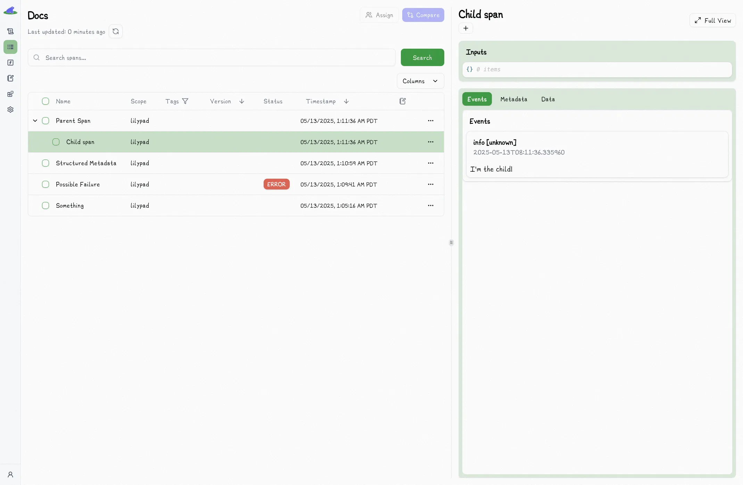This screenshot has height=485, width=743.
Task: Open the Columns dropdown
Action: point(420,81)
